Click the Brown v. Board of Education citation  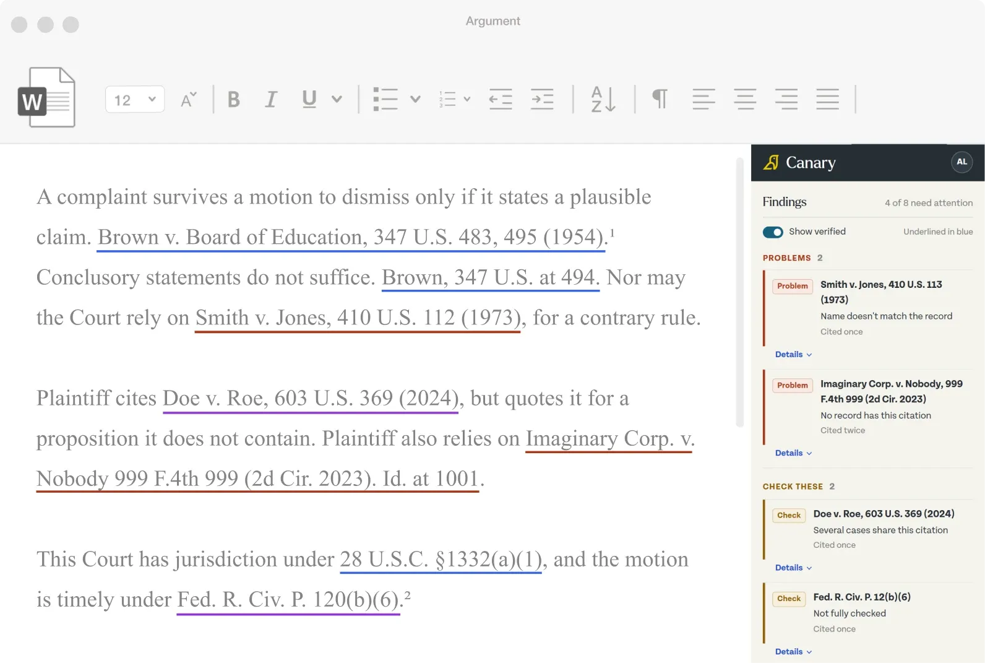click(x=351, y=237)
